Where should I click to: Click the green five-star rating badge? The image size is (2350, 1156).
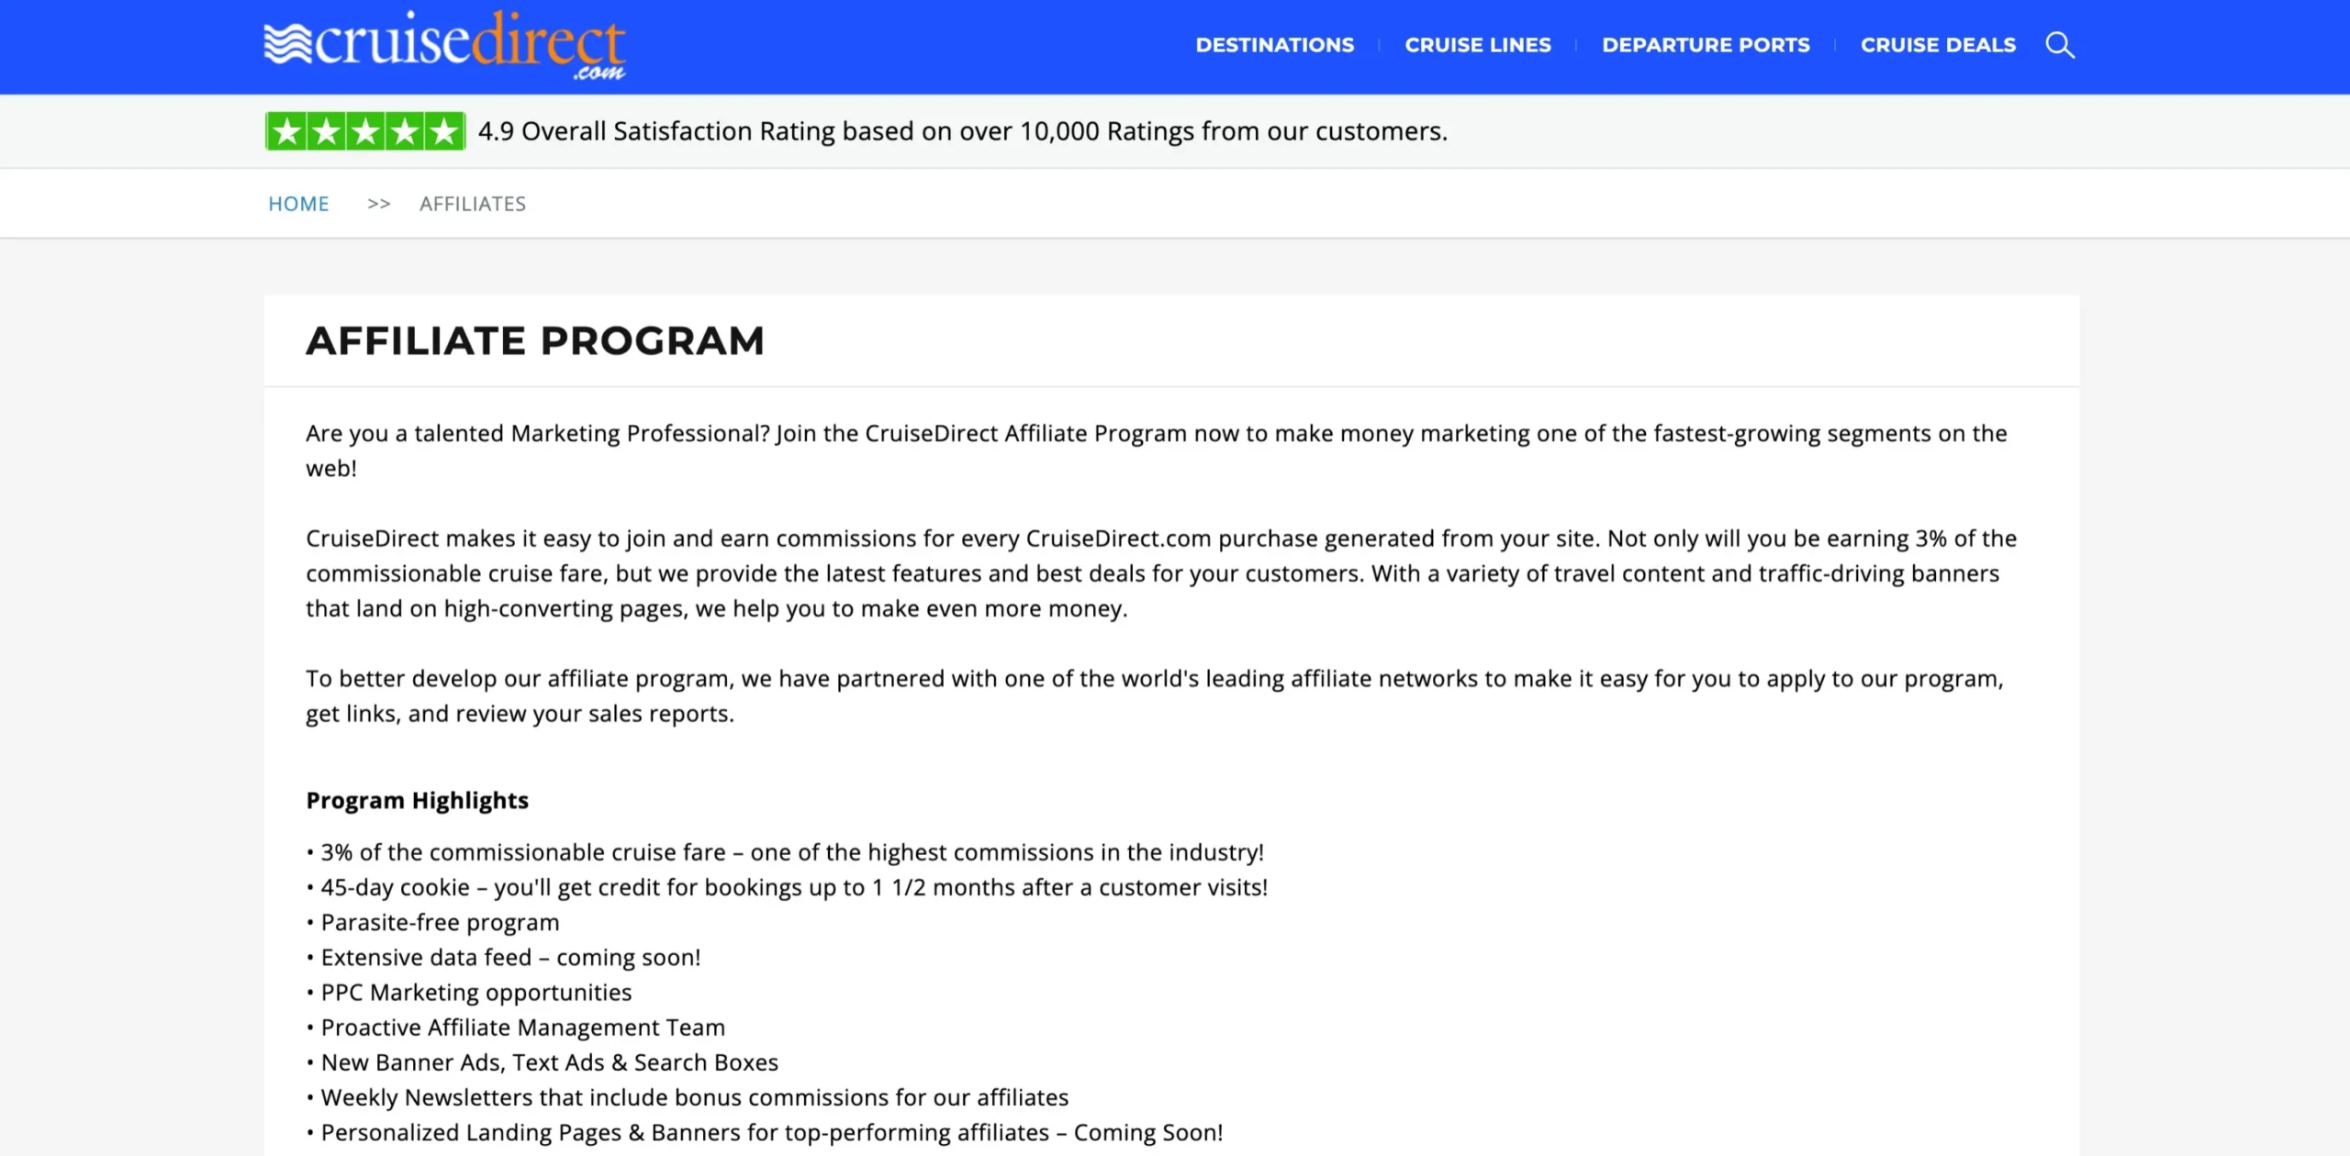pos(365,131)
